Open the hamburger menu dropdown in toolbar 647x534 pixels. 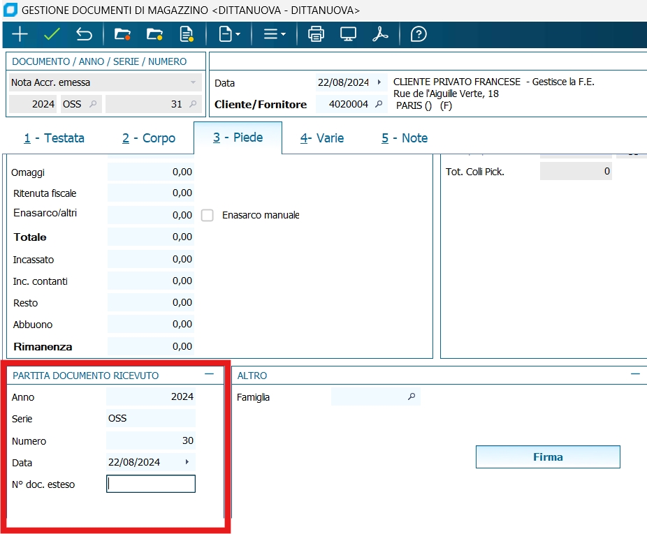click(275, 34)
